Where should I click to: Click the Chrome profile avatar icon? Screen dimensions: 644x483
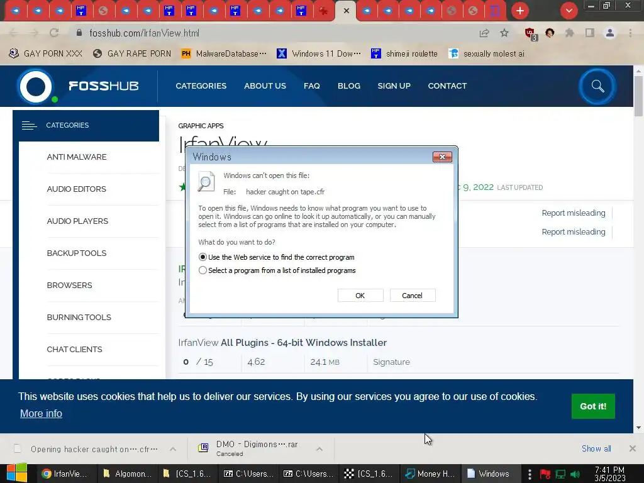[610, 33]
